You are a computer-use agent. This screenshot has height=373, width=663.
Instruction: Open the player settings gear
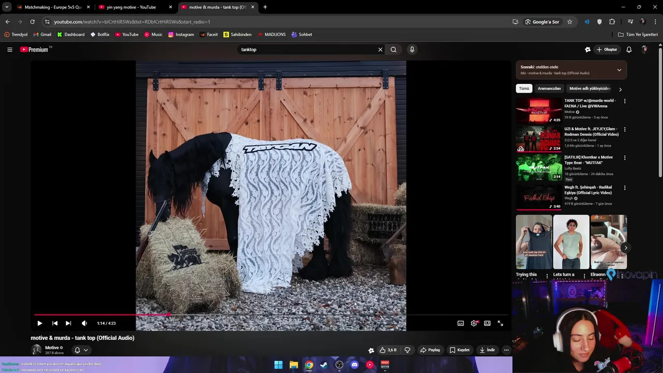pyautogui.click(x=474, y=323)
